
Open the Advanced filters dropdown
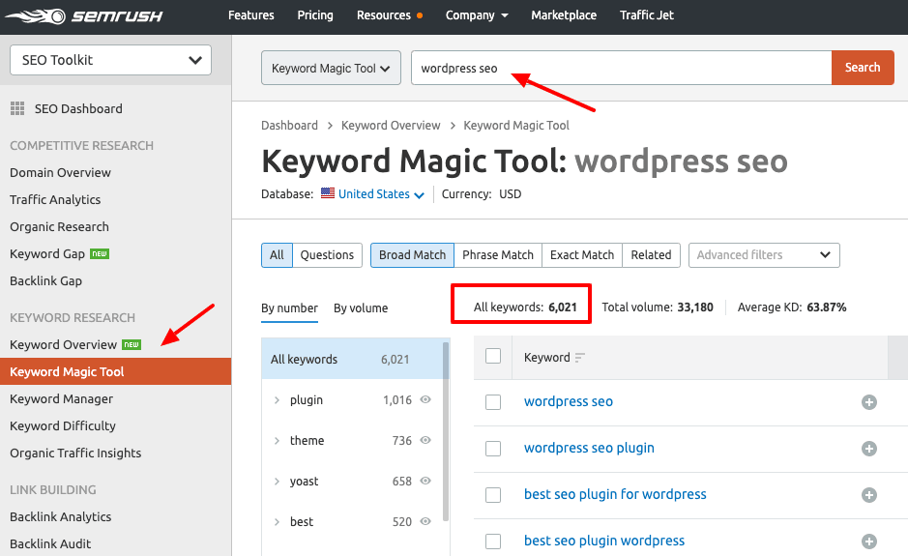[x=764, y=255]
